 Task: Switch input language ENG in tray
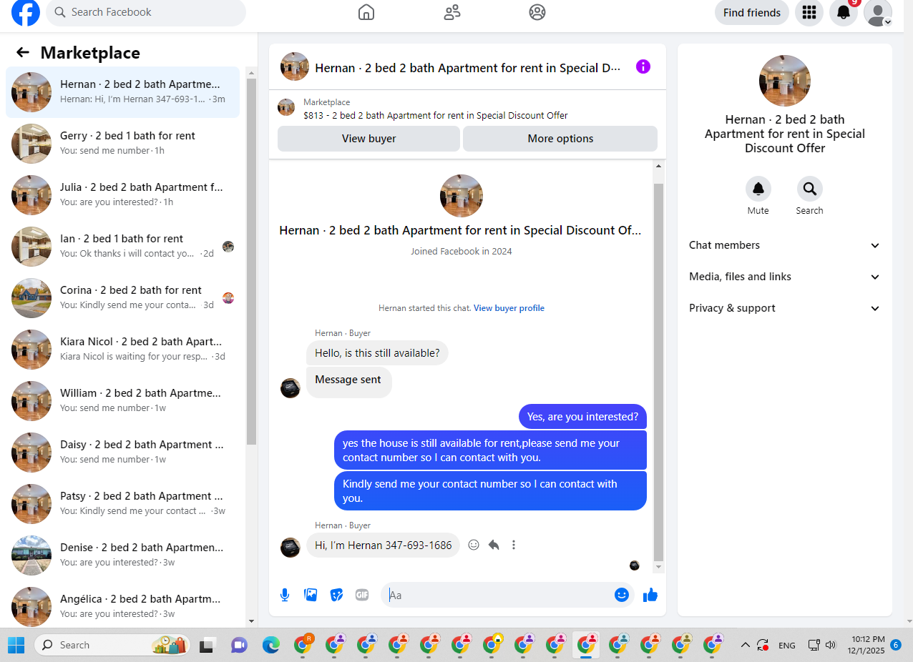tap(787, 645)
